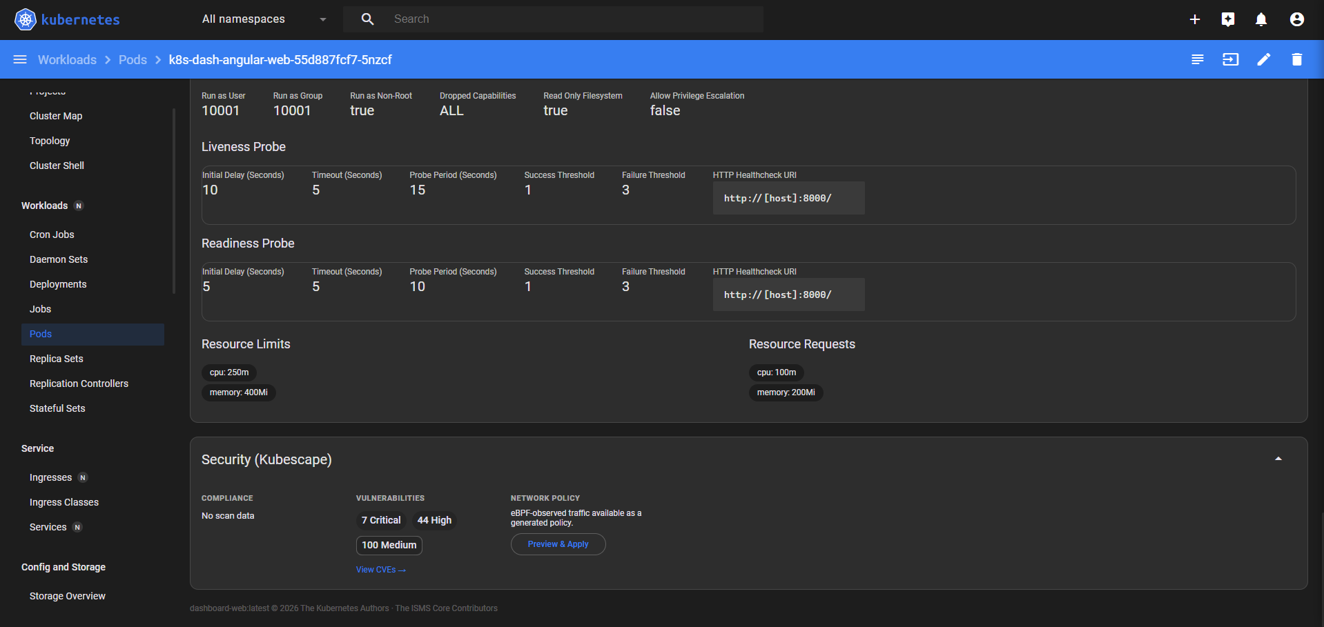Viewport: 1324px width, 627px height.
Task: Open Ingress Classes in sidebar
Action: (64, 502)
